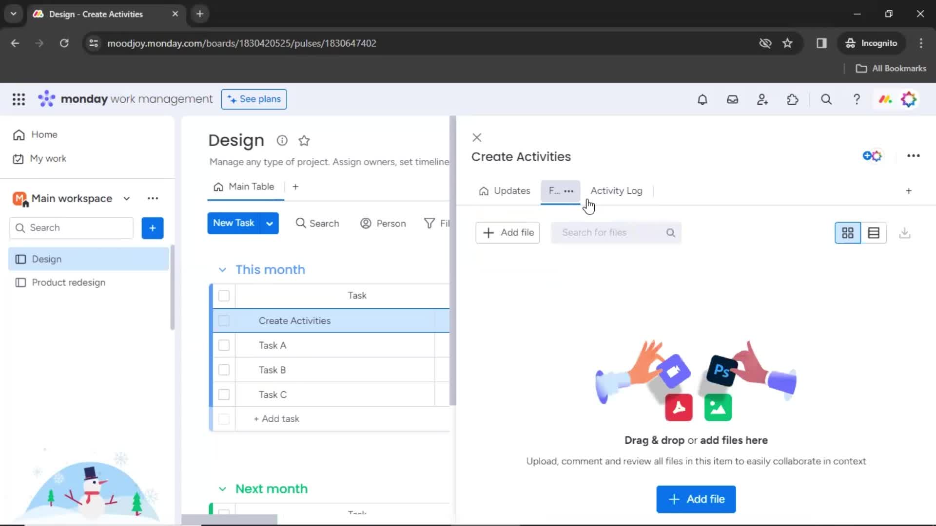Click the download files icon
Image resolution: width=936 pixels, height=526 pixels.
click(905, 232)
